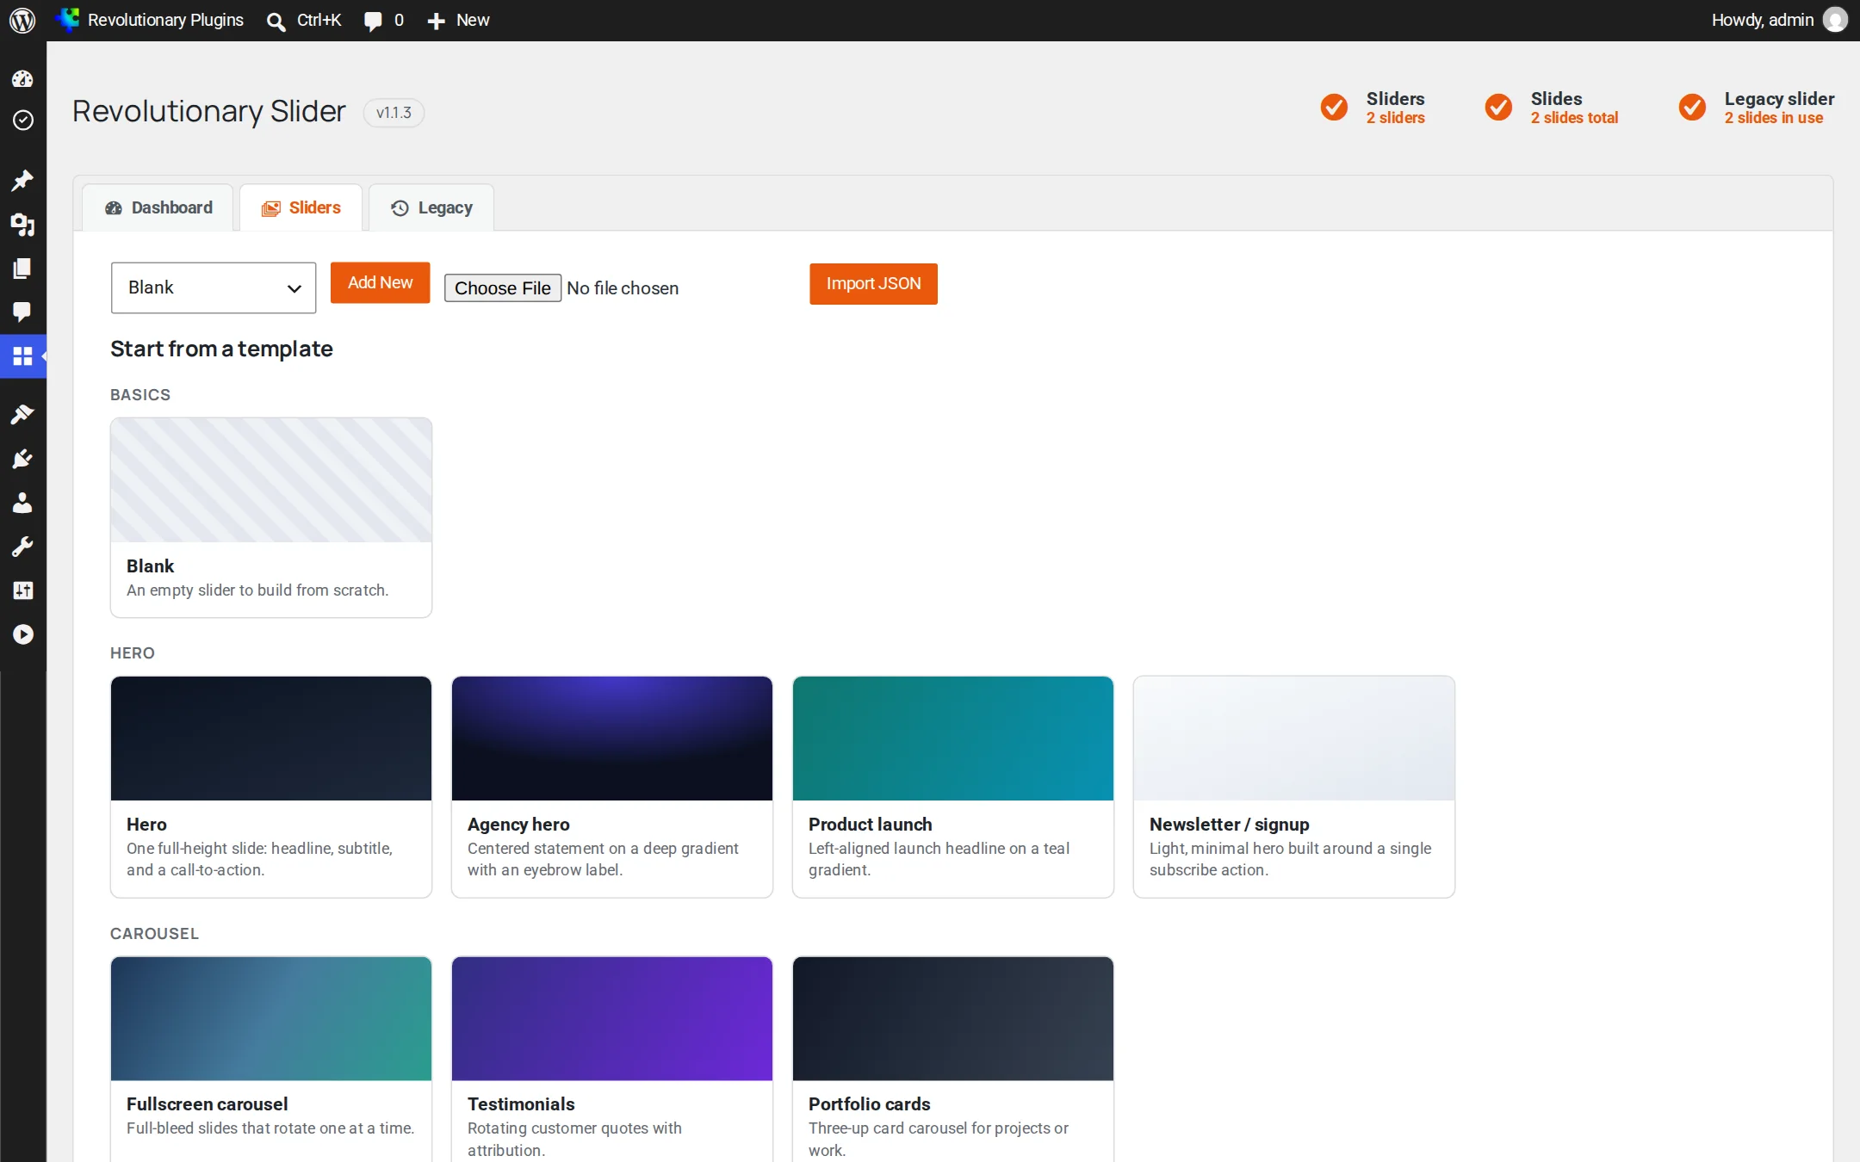Click the Add New button

click(x=380, y=282)
